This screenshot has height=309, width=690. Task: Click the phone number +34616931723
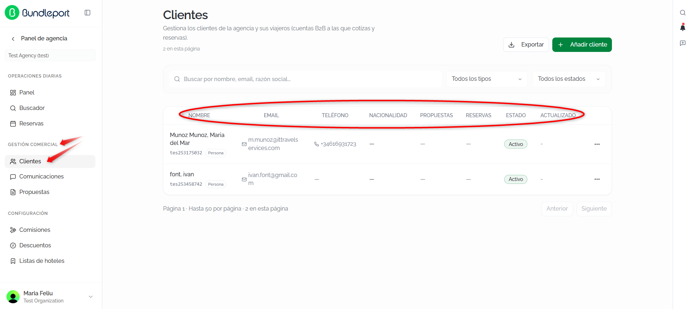tap(338, 144)
